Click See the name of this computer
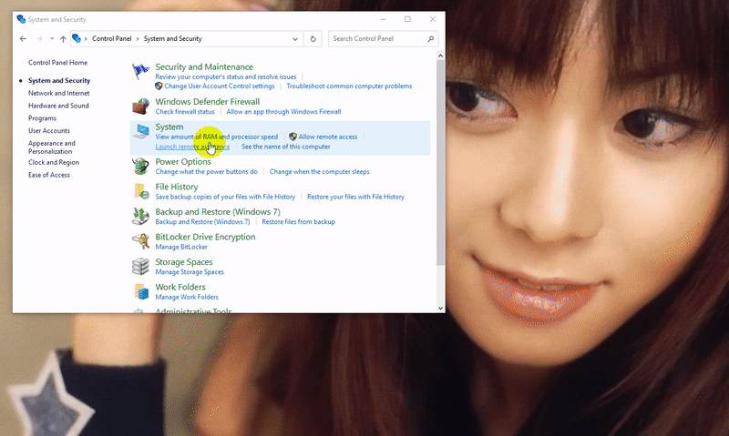This screenshot has height=436, width=729. (286, 147)
